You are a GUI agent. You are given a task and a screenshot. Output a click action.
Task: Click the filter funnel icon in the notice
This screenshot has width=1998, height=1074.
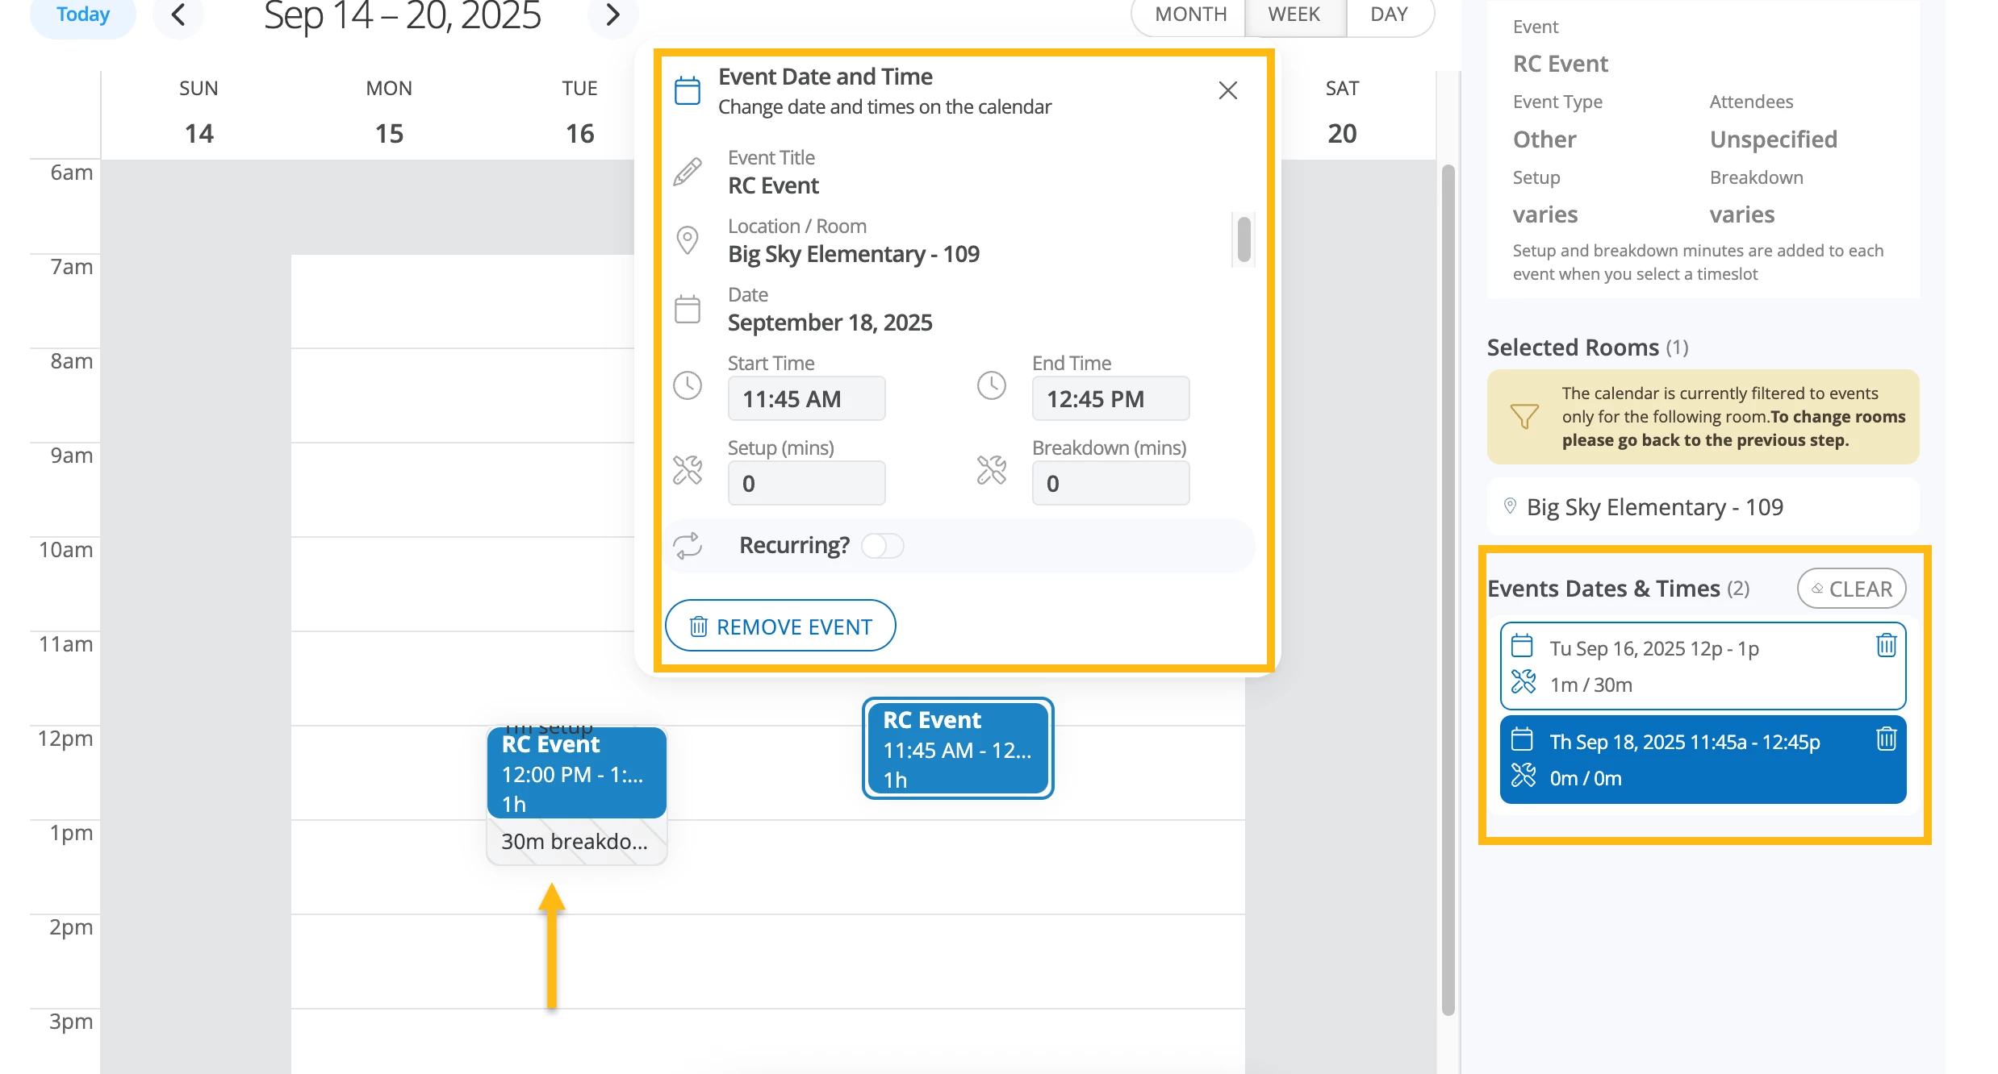coord(1524,416)
